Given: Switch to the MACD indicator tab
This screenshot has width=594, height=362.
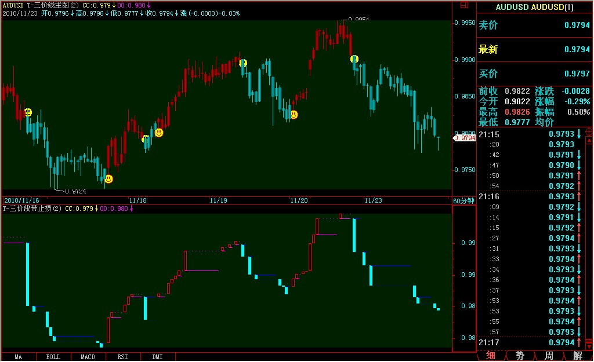Looking at the screenshot, I should point(88,357).
